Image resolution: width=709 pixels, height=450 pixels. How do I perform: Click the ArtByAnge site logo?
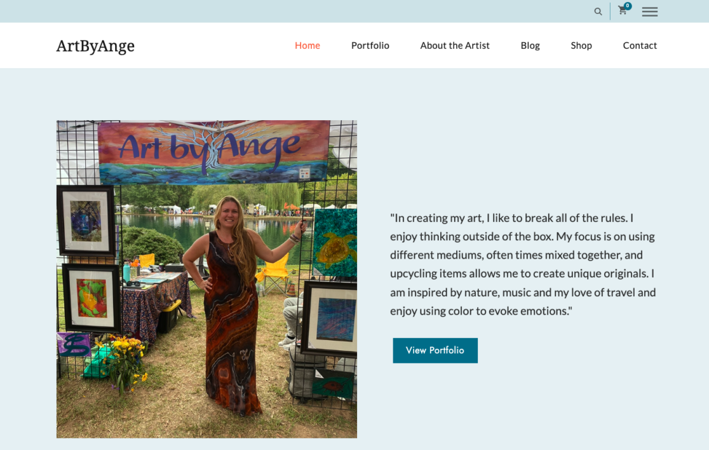[x=95, y=46]
